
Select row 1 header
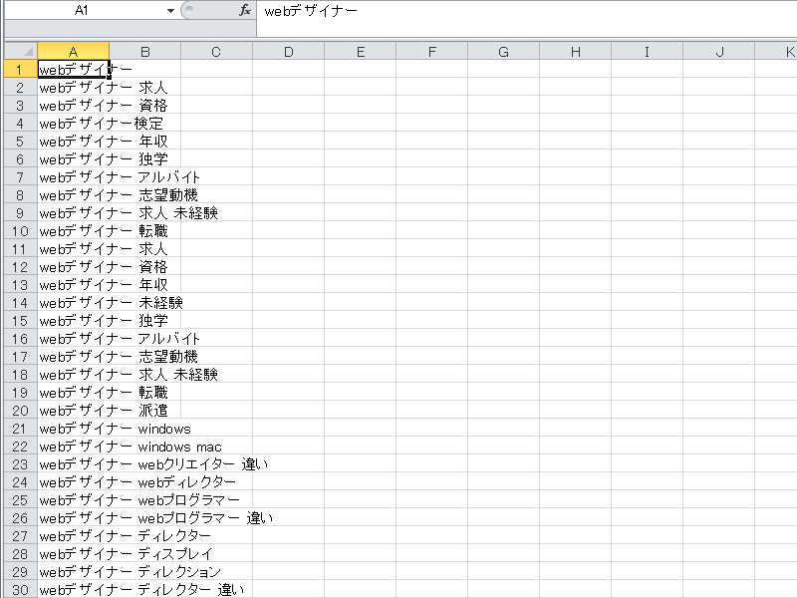coord(20,69)
